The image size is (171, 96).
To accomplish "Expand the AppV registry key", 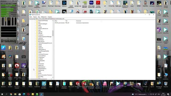I will 36,30.
